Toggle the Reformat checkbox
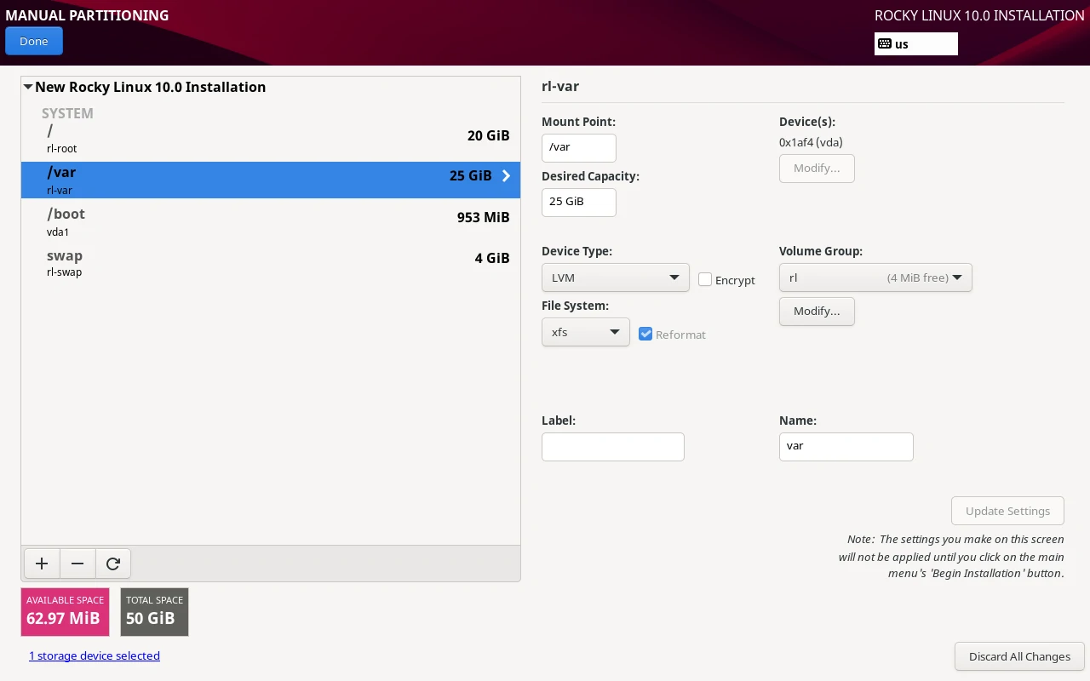1090x681 pixels. click(645, 334)
